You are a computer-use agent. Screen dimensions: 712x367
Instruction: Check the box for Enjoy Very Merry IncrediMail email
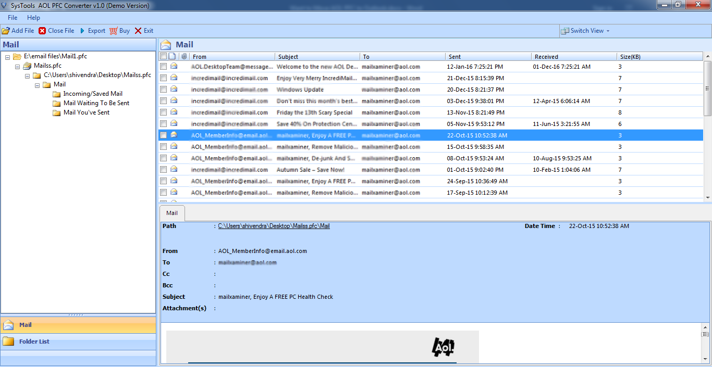pos(163,78)
